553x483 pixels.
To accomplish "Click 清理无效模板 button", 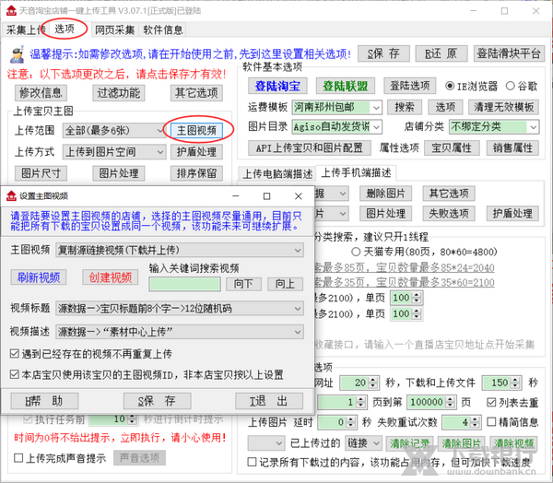I will pos(503,107).
